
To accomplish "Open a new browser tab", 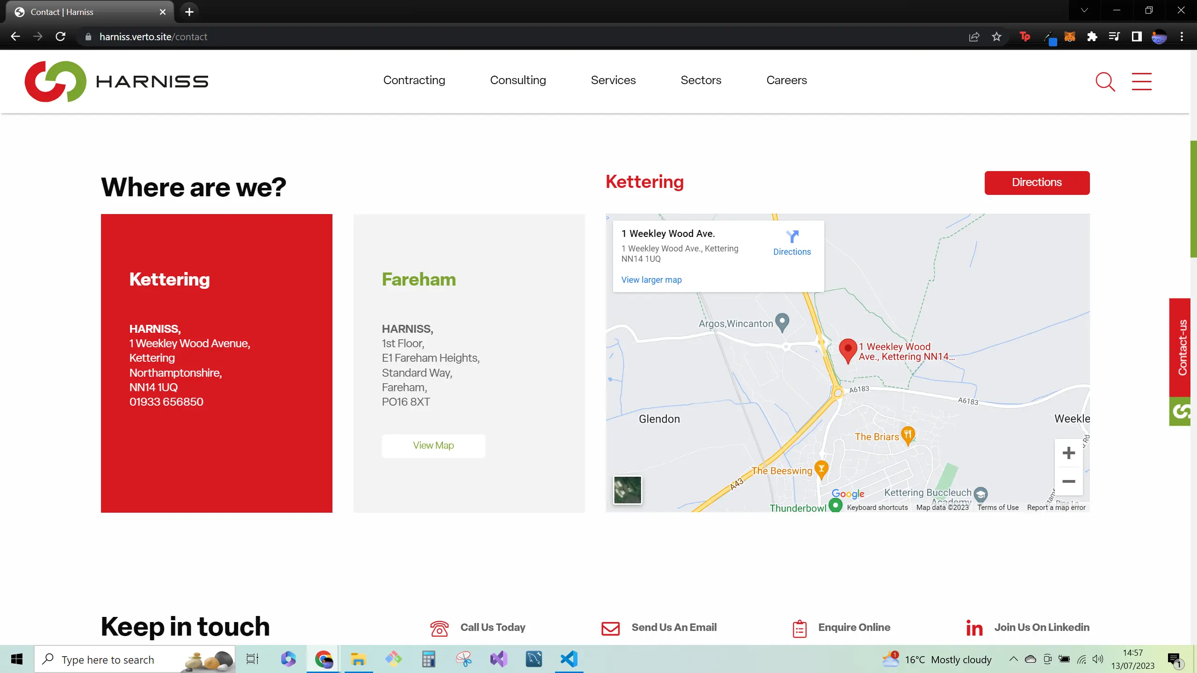I will (189, 12).
